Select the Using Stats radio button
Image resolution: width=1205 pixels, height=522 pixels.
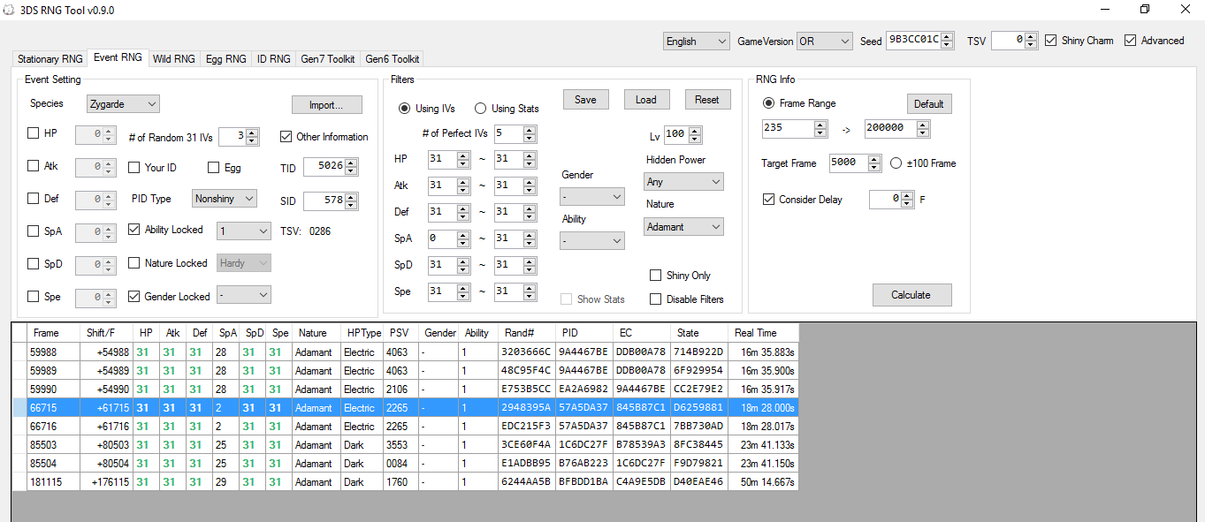(x=481, y=109)
